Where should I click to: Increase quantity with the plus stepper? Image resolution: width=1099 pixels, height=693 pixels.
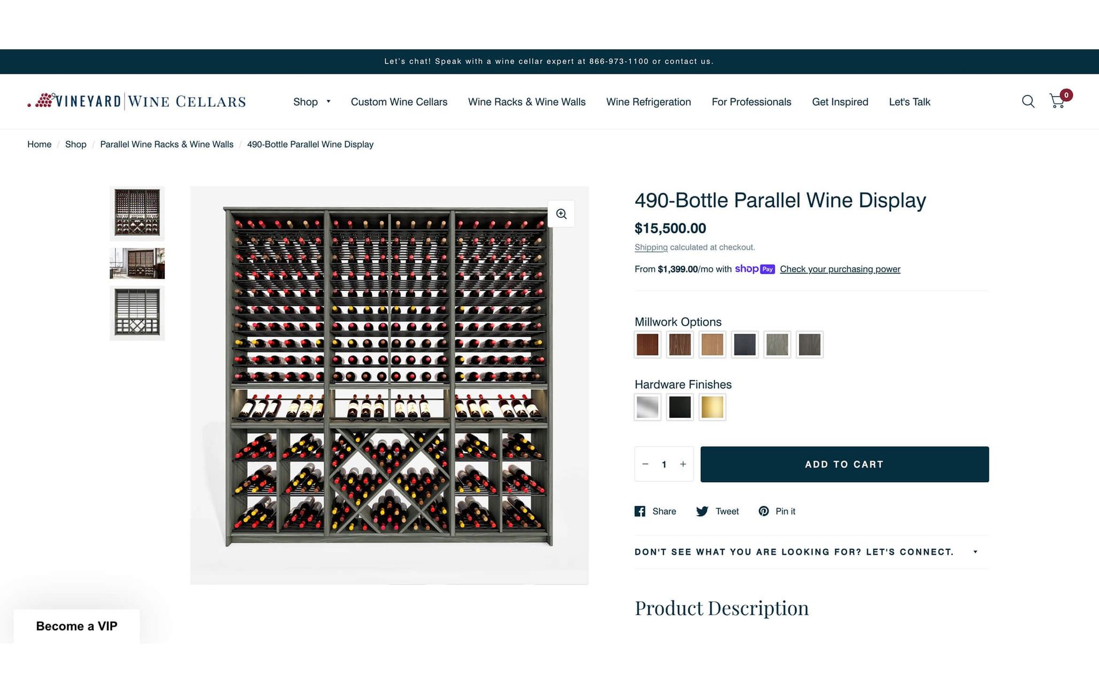point(683,464)
